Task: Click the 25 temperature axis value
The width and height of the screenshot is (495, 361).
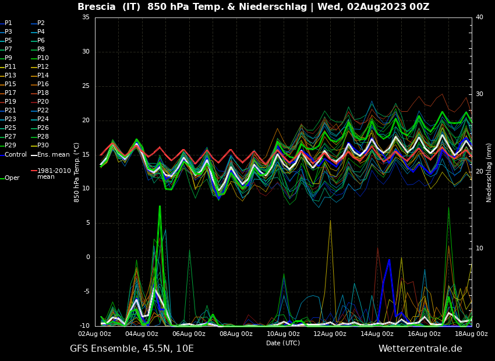Action: pos(86,86)
